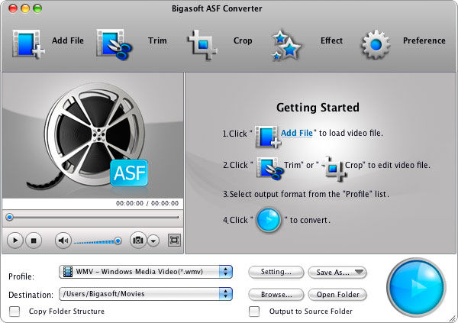This screenshot has width=458, height=323.
Task: Open Preference gear icon in toolbar
Action: coord(376,45)
